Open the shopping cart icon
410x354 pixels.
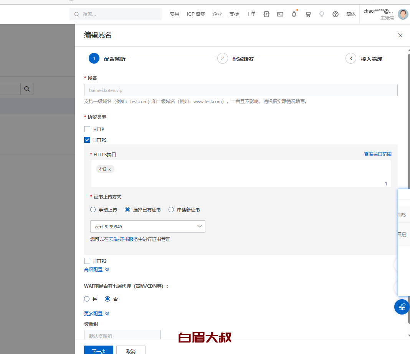pyautogui.click(x=308, y=14)
